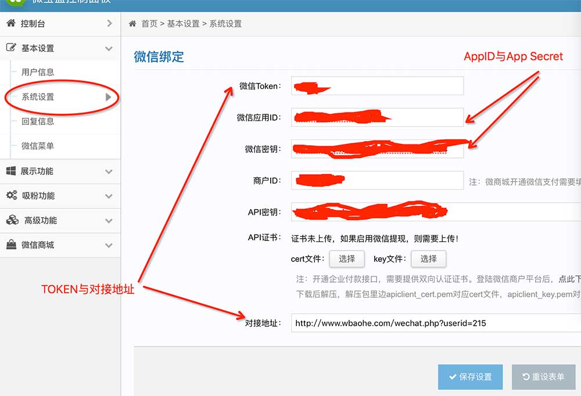Viewport: 581px width, 396px height.
Task: Click the home icon beside 控制台
Action: [11, 23]
